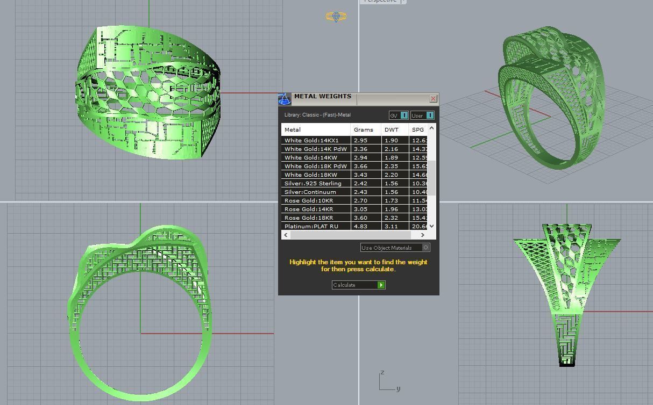Open the Perspective viewport title dropdown
Viewport: 653px width, 405px height.
403,2
